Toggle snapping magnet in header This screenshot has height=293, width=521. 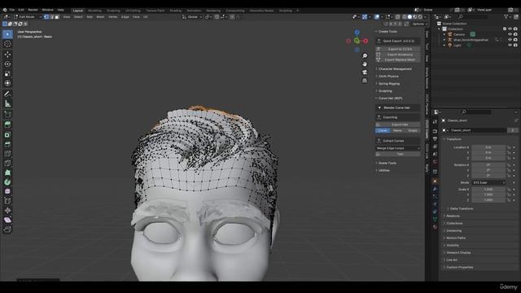point(217,16)
